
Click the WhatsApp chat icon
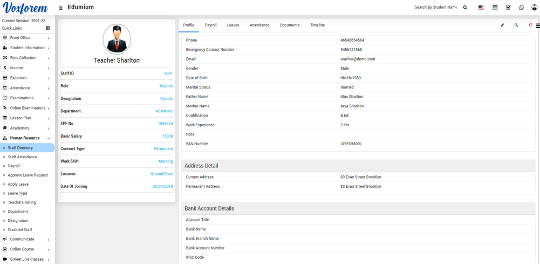pos(521,8)
